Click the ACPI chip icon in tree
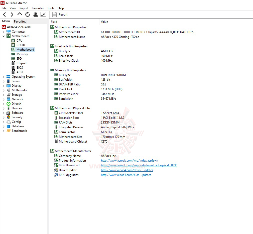This screenshot has height=234, width=253. [13, 72]
